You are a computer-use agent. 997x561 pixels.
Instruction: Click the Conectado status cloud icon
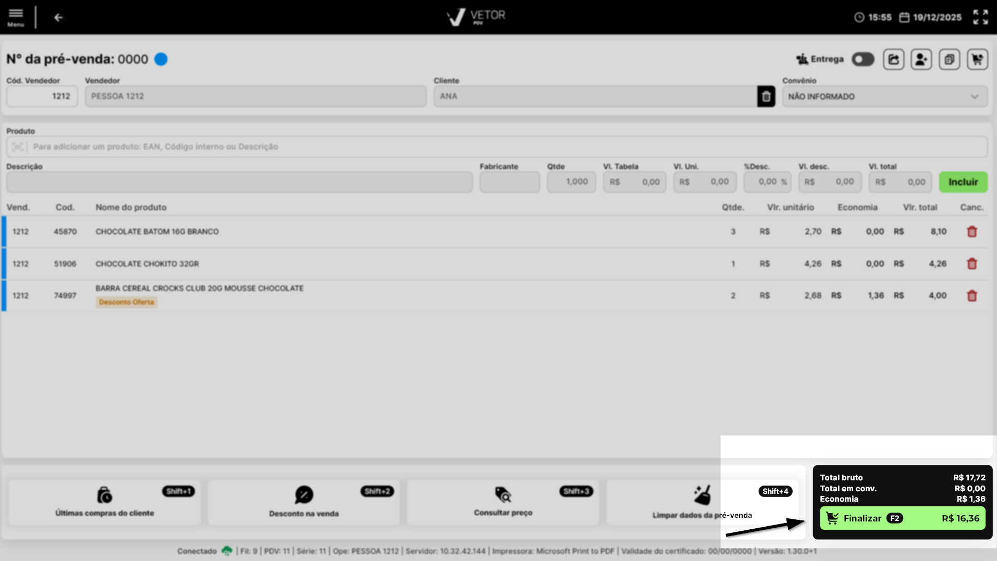pyautogui.click(x=227, y=551)
